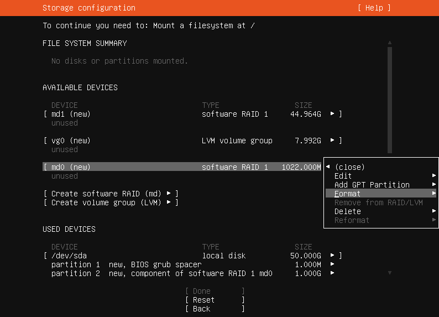439x317 pixels.
Task: Click the Done button
Action: (215, 291)
